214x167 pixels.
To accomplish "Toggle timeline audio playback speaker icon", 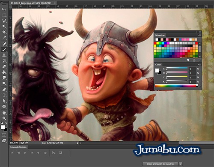I will pos(38,153).
